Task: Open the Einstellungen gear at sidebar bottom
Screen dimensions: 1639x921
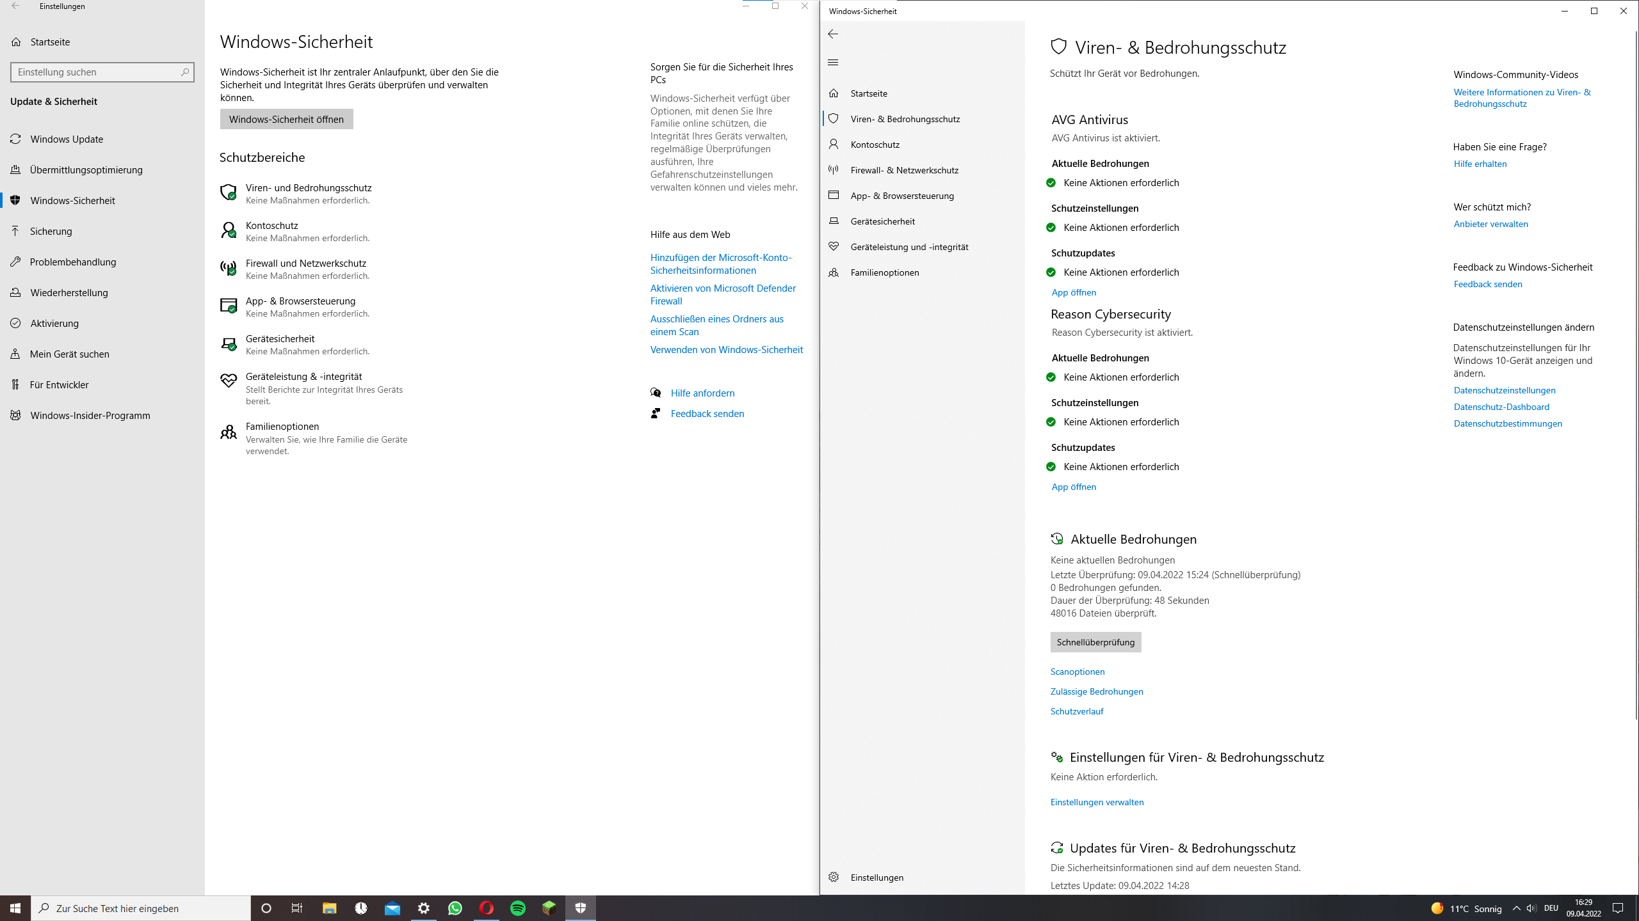Action: [834, 877]
